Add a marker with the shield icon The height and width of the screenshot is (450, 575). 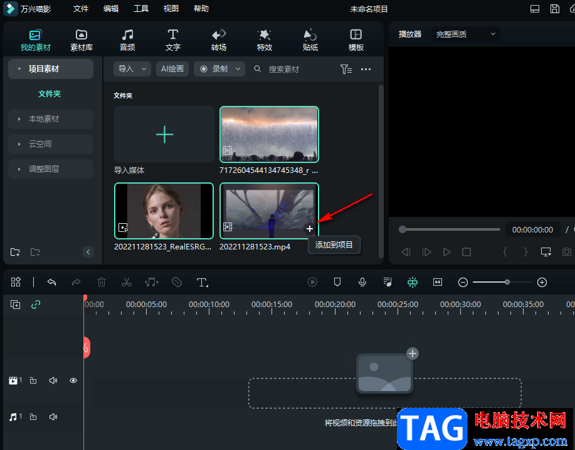coord(337,283)
